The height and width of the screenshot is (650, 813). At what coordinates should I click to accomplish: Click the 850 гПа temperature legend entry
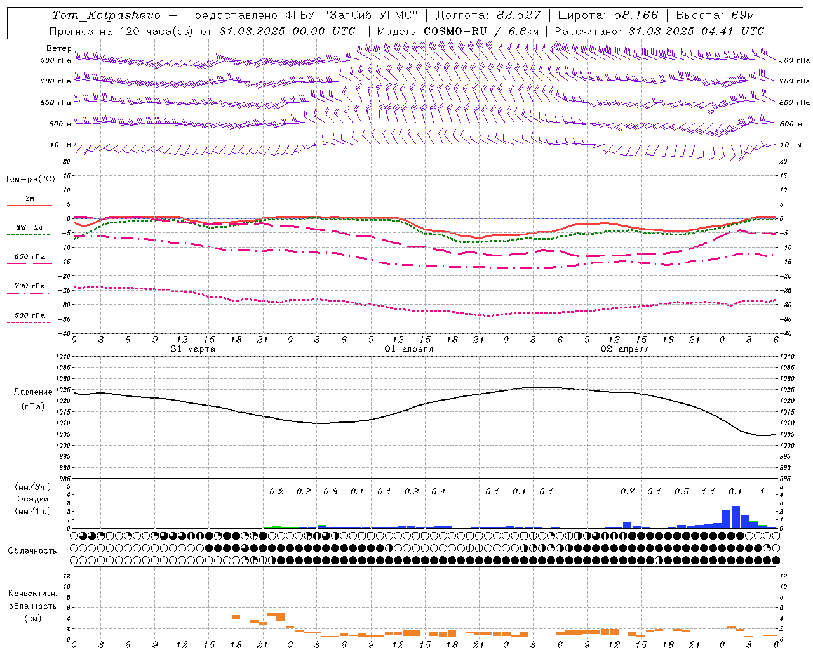point(29,260)
